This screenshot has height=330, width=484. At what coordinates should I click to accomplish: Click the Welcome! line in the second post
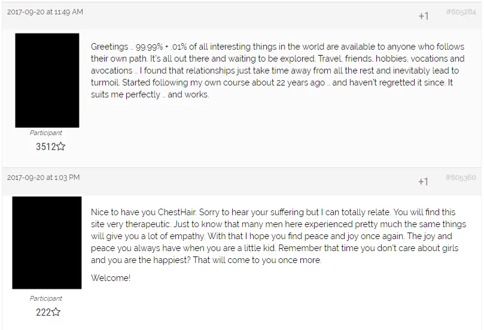click(x=111, y=278)
